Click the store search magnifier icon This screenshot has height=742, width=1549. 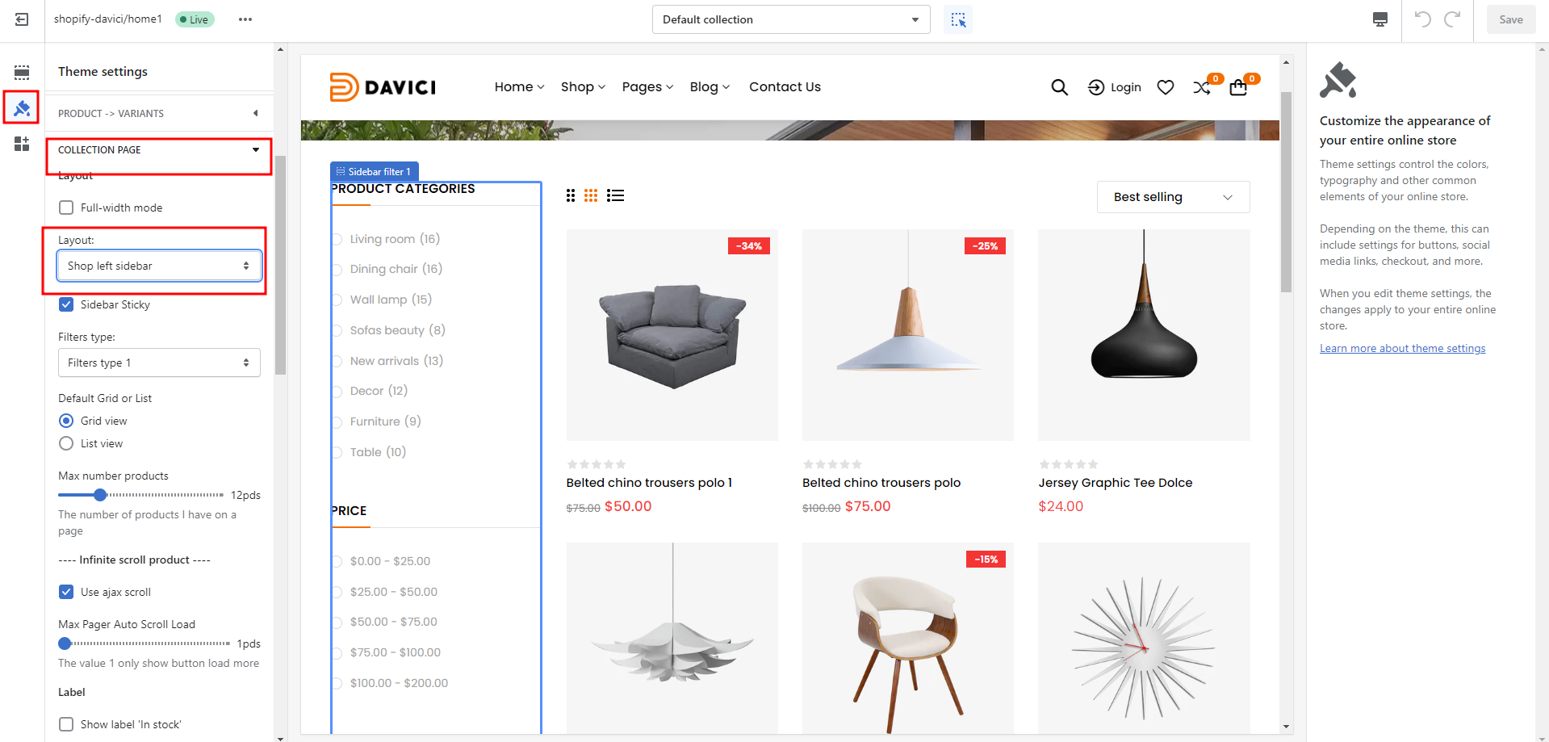click(x=1059, y=87)
